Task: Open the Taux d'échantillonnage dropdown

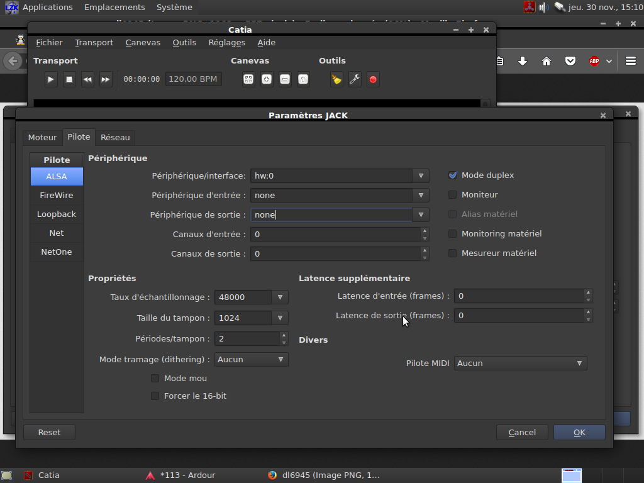Action: 280,297
